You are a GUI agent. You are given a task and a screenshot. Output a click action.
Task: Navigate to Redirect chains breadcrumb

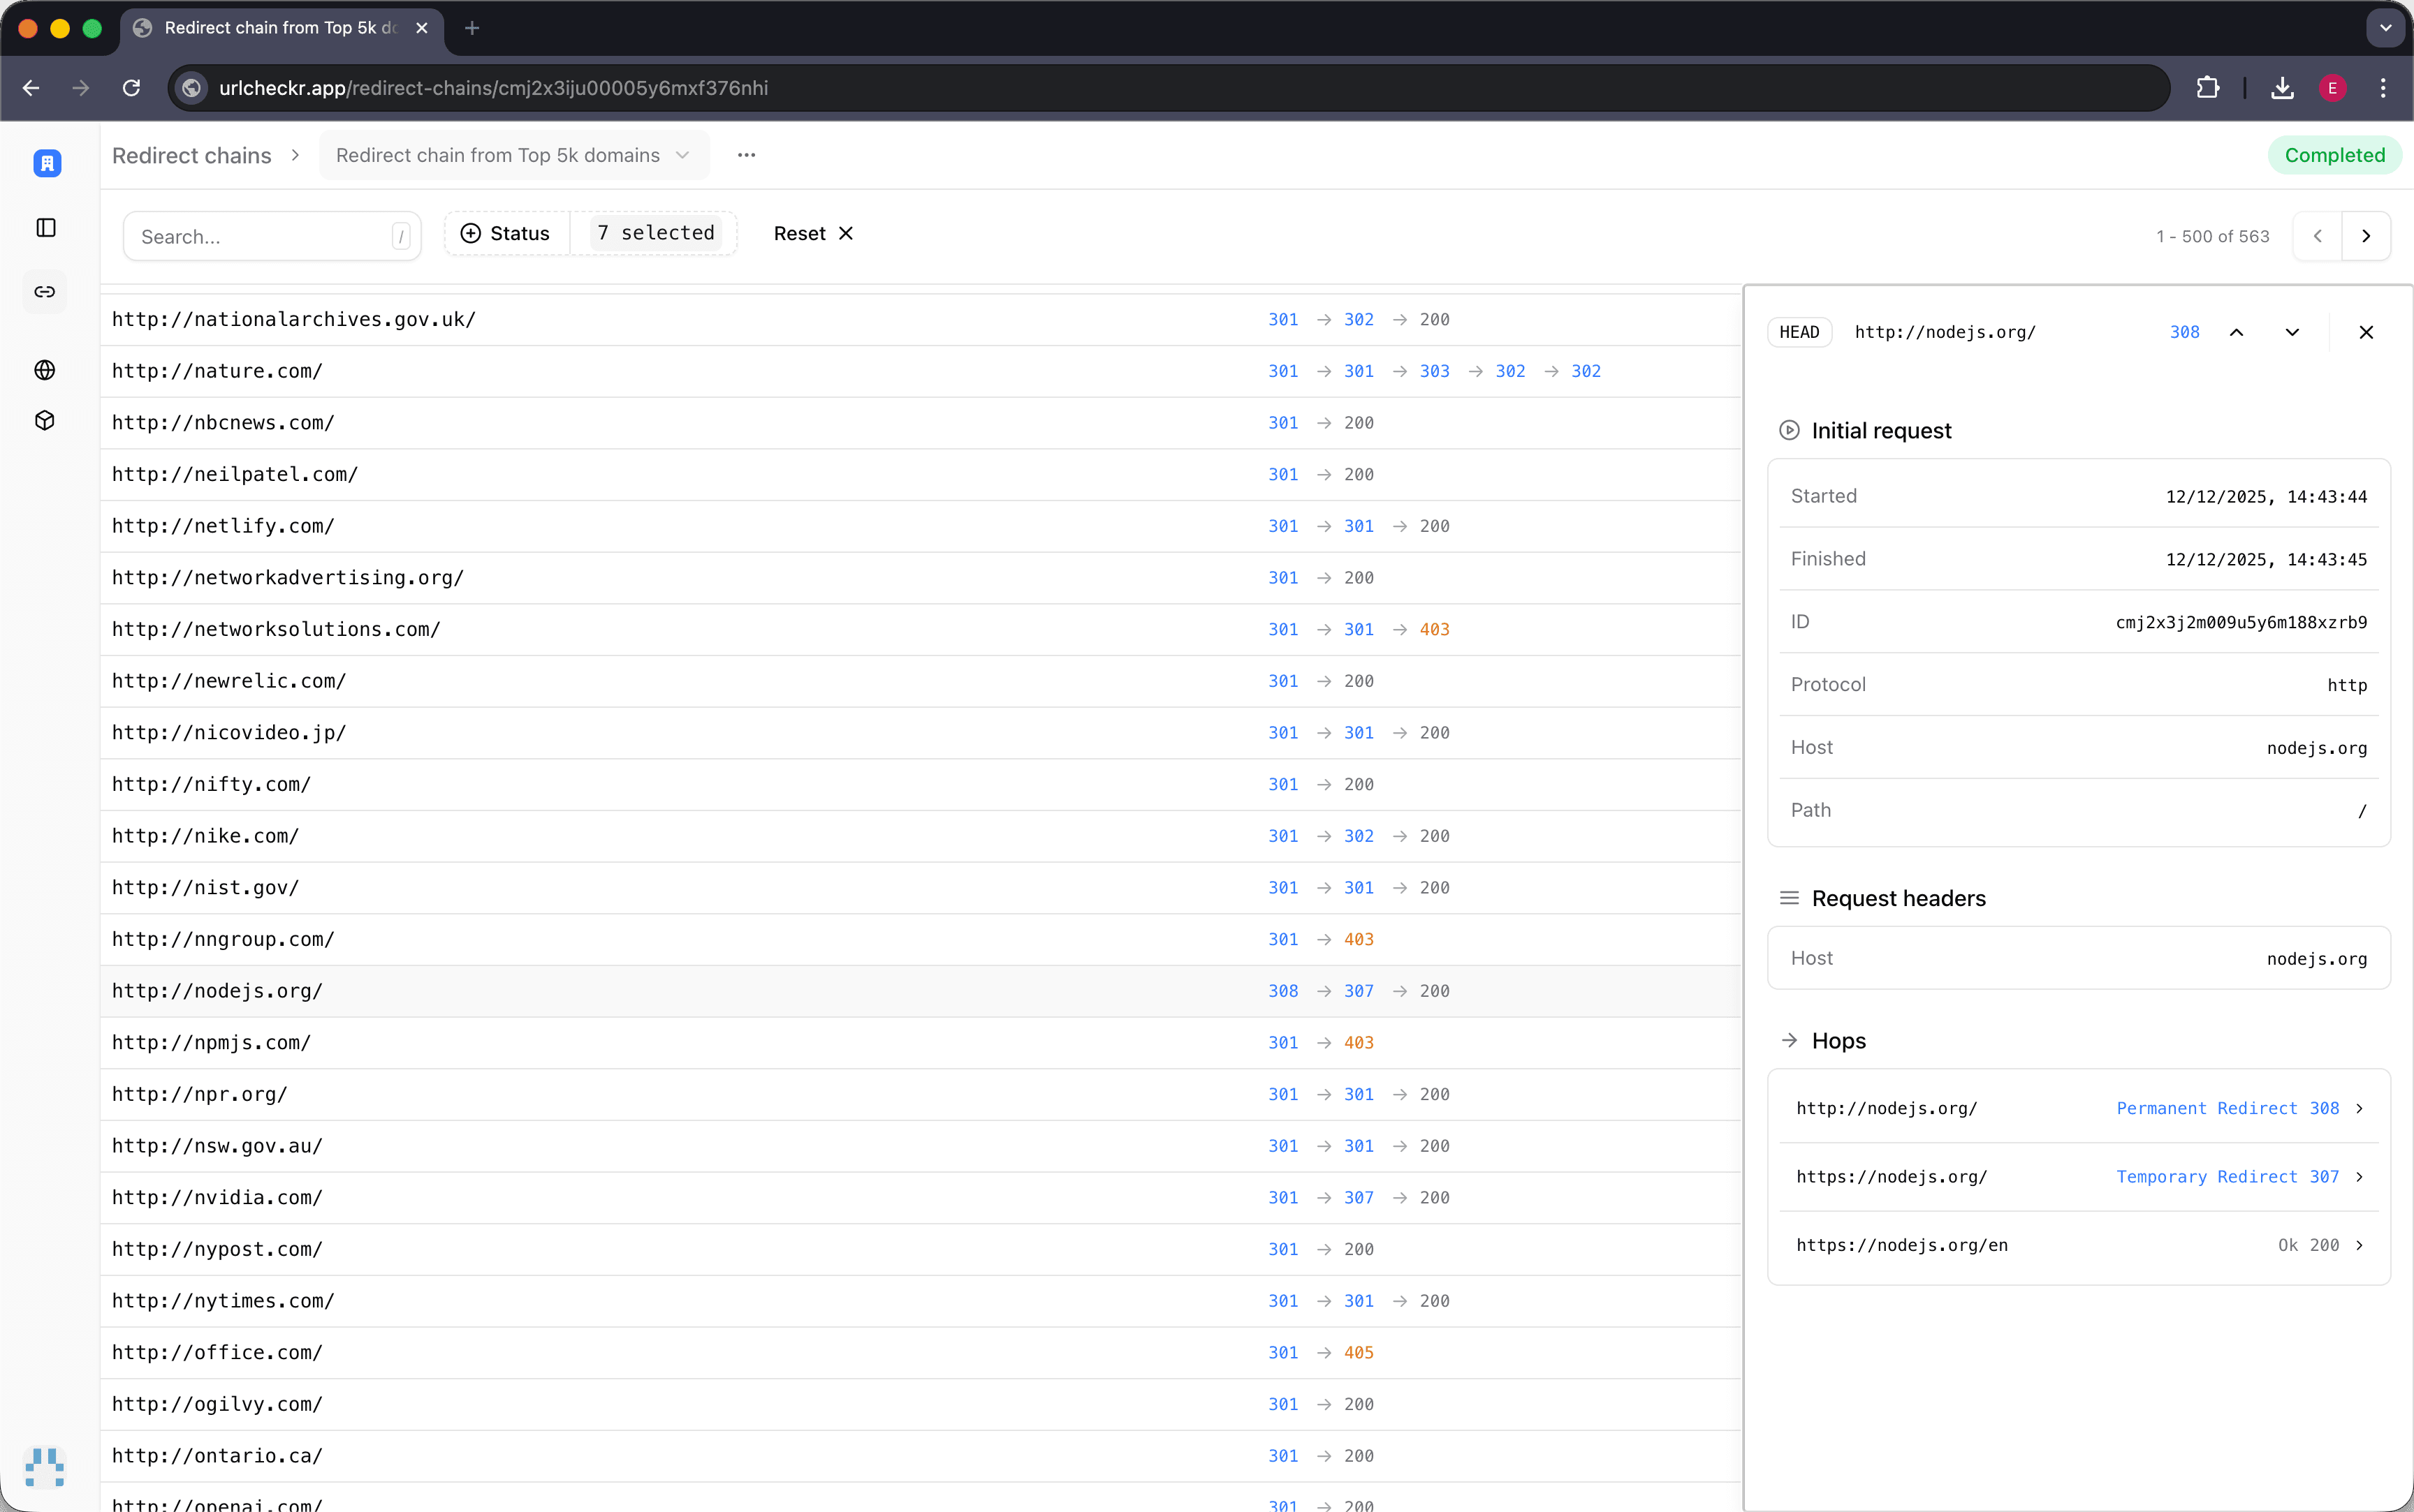pos(192,155)
